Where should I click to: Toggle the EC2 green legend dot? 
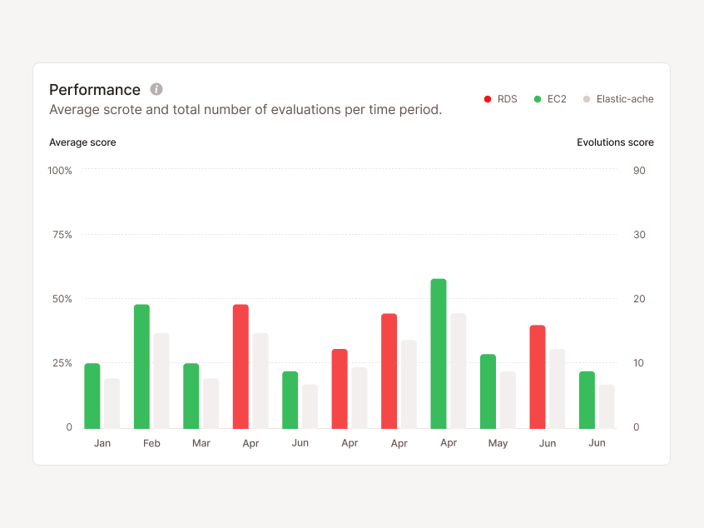pyautogui.click(x=538, y=99)
